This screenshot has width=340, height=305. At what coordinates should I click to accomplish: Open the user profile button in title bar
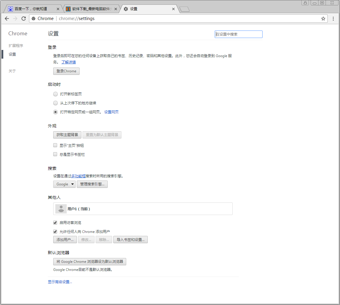click(x=305, y=3)
